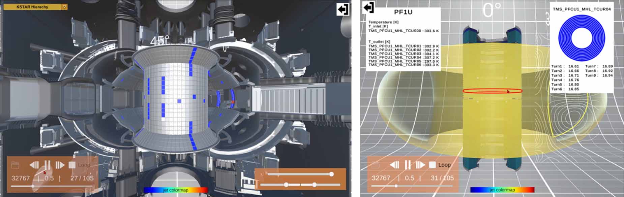Click Turn4 value 16.76
Image resolution: width=624 pixels, height=197 pixels.
pyautogui.click(x=573, y=80)
